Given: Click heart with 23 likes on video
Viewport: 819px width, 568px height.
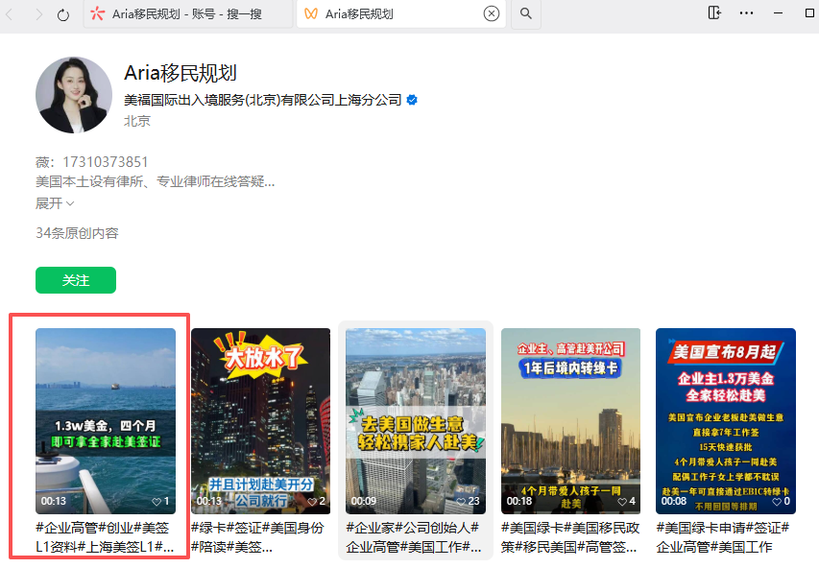Looking at the screenshot, I should click(461, 502).
